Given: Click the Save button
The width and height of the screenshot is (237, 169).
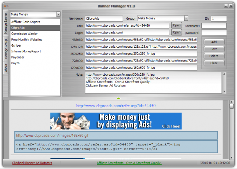Looking at the screenshot, I should point(214,49).
